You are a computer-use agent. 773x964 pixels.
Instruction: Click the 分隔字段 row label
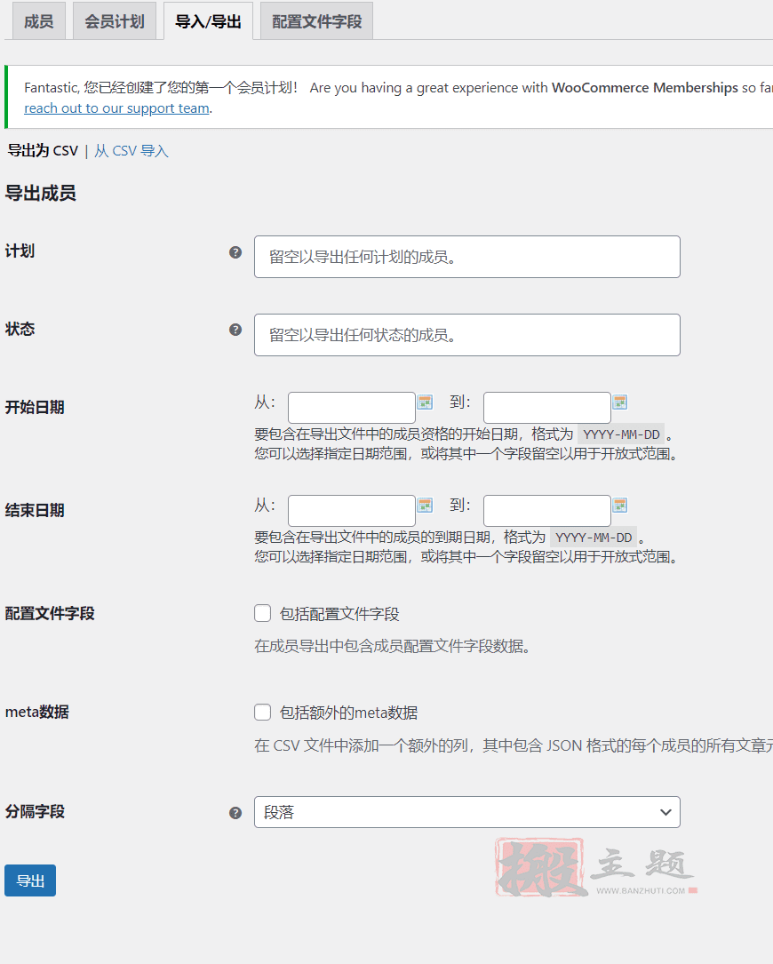[x=35, y=811]
